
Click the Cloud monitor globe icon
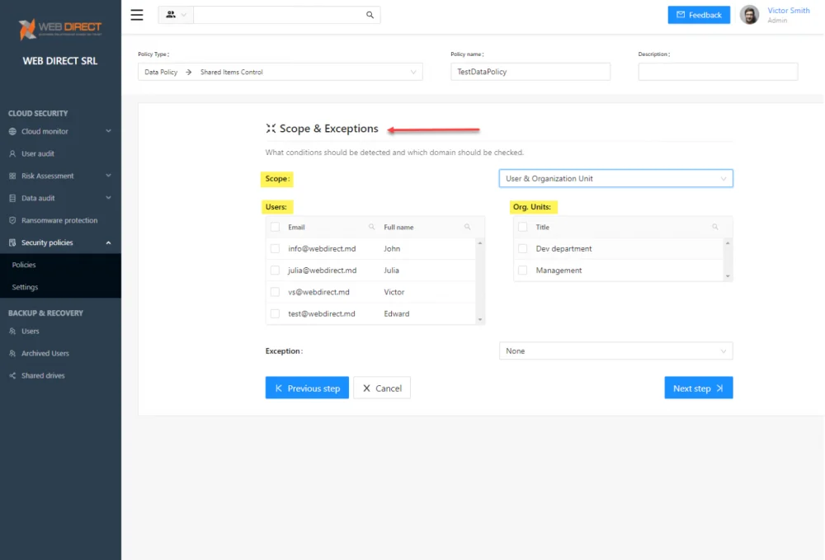(x=12, y=131)
